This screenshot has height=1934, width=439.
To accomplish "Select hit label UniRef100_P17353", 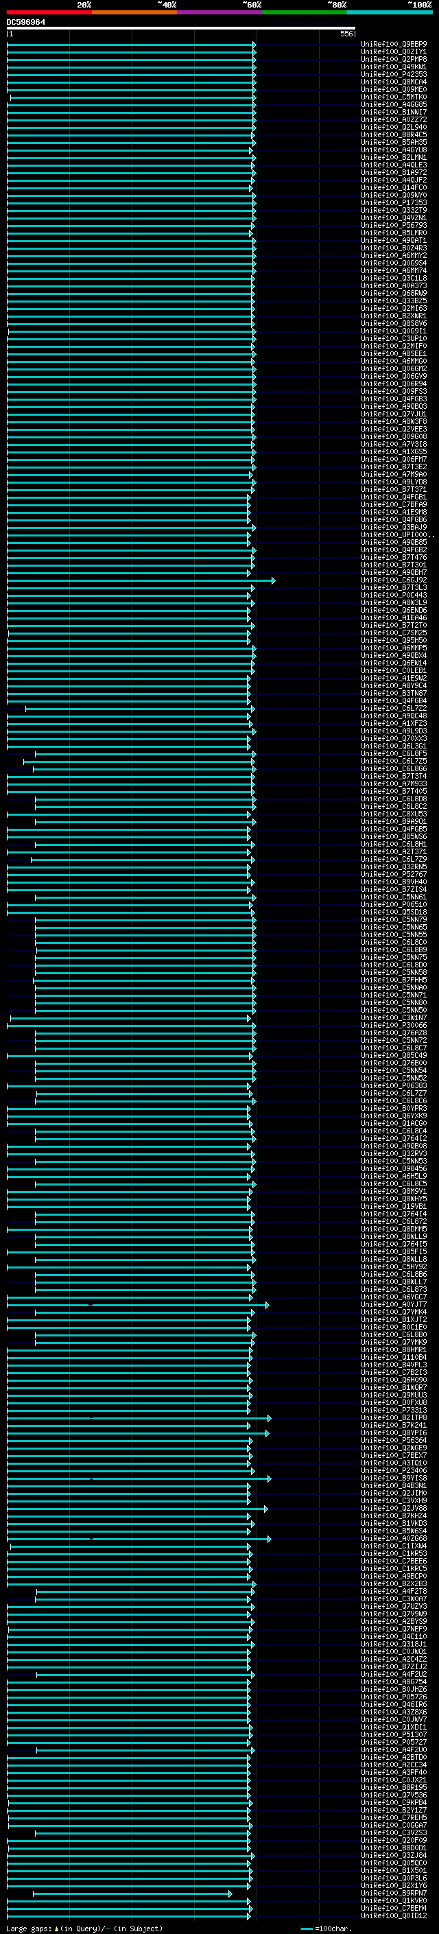I will tap(394, 202).
